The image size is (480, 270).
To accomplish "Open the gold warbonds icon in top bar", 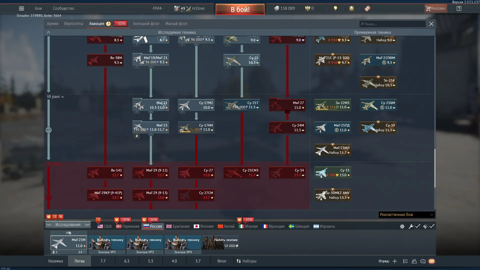I will [x=351, y=8].
